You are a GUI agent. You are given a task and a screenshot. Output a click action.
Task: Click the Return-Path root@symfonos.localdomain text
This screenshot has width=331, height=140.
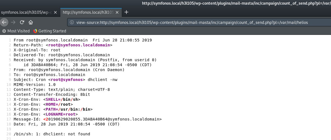tap(79, 45)
